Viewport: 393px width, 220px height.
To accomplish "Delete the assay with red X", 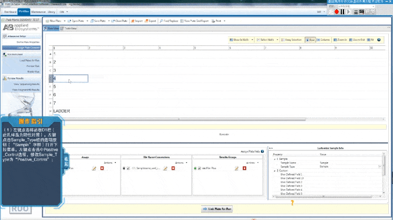I will [102, 168].
